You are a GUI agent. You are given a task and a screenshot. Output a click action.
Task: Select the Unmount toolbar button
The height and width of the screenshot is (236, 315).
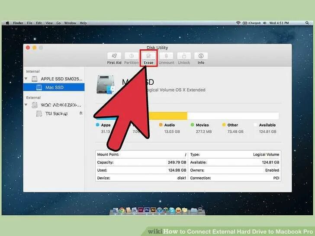166,58
